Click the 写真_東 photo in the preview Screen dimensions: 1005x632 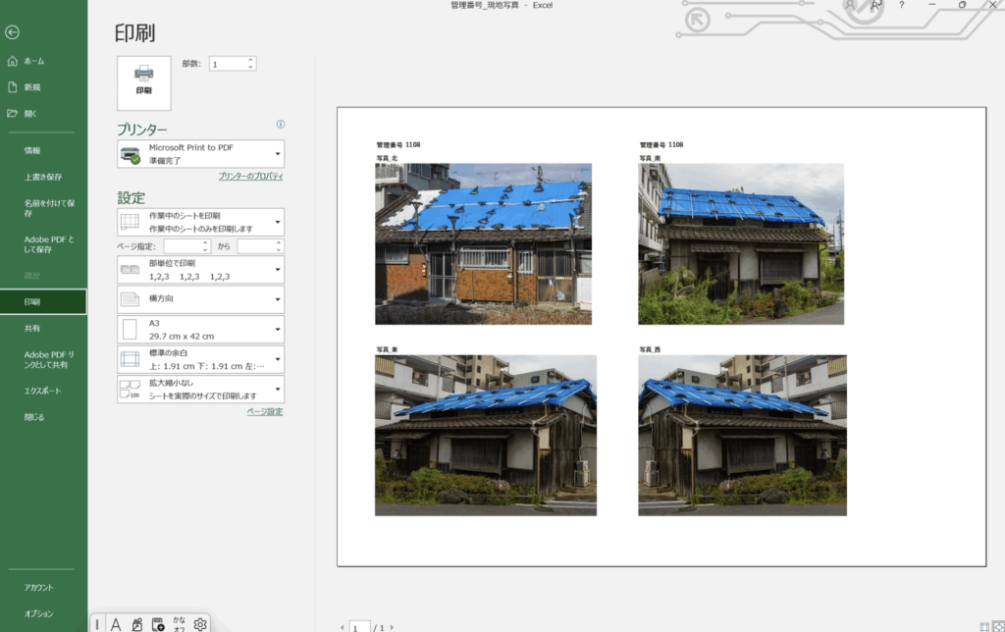point(486,435)
